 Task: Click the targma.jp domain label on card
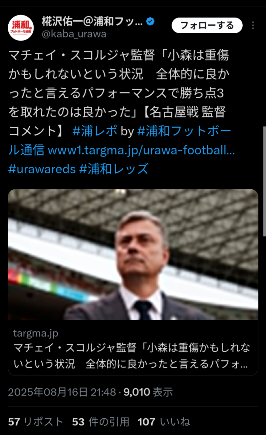click(36, 333)
